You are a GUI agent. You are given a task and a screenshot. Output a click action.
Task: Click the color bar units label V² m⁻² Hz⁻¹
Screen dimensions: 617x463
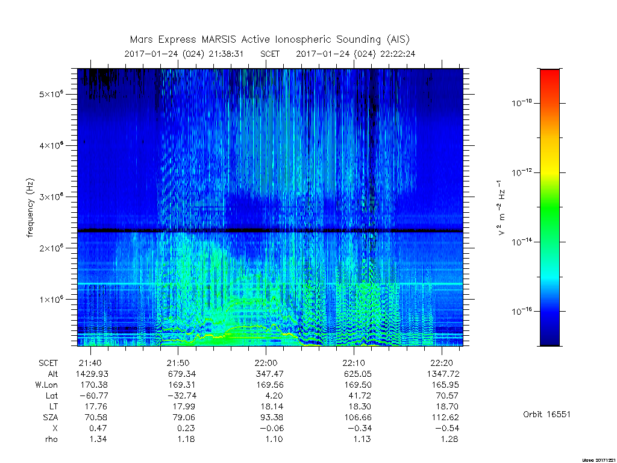(x=501, y=207)
